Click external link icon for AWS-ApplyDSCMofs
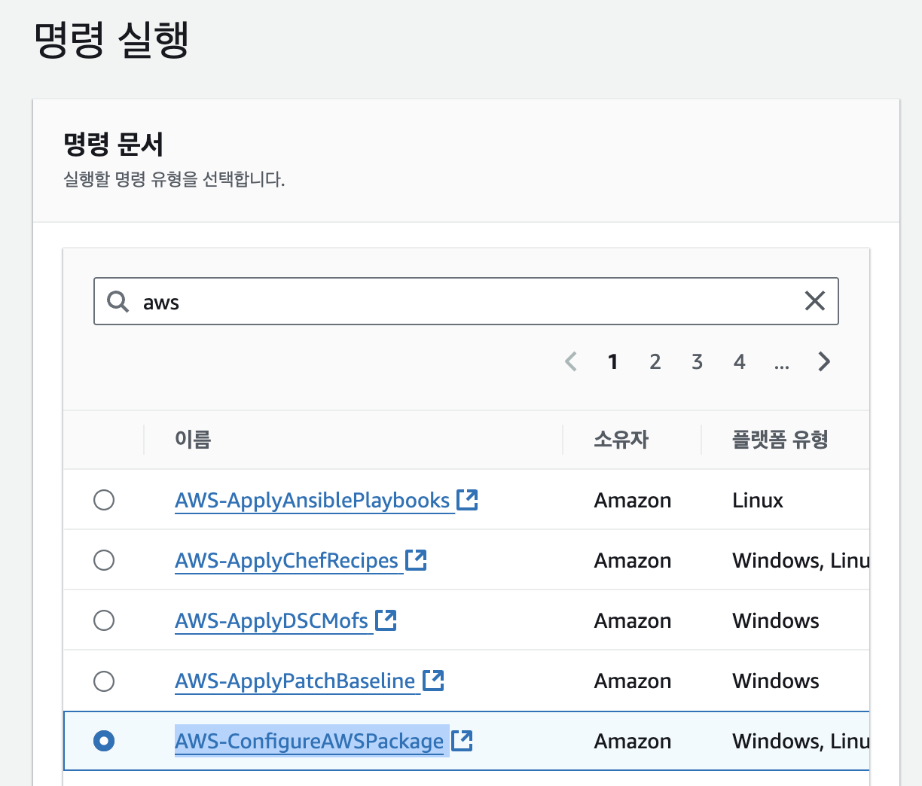Image resolution: width=922 pixels, height=786 pixels. (x=386, y=620)
